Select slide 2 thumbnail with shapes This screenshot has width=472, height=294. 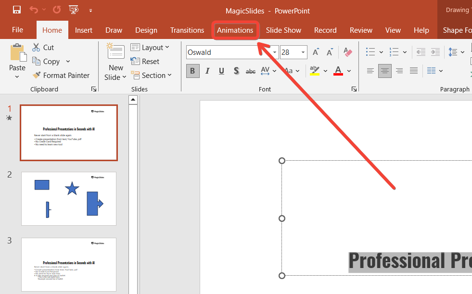[x=69, y=199]
